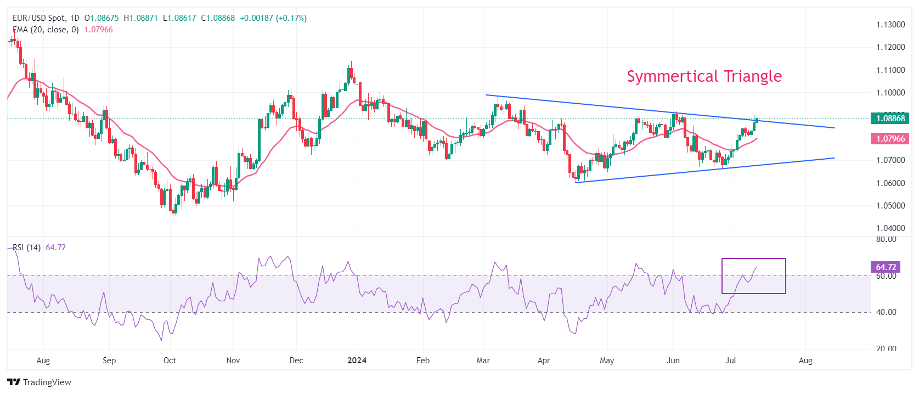Click the Oct label on the time axis
The image size is (919, 394).
170,361
